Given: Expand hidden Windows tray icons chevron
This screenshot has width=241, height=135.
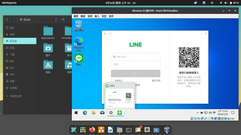Looking at the screenshot, I should pos(197,113).
